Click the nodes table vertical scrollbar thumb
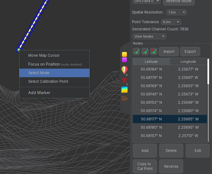This screenshot has width=212, height=174. pos(208,72)
